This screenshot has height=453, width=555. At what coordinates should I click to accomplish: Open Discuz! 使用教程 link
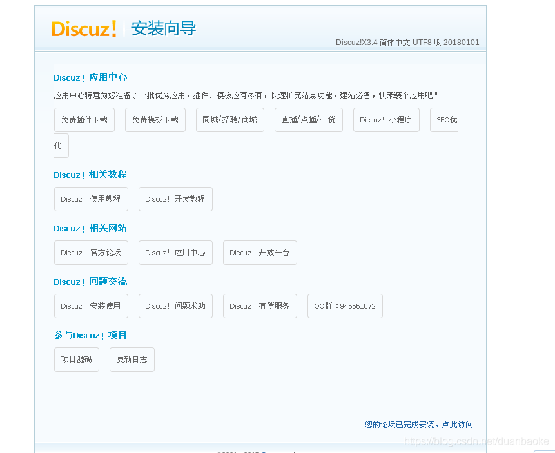(x=91, y=199)
